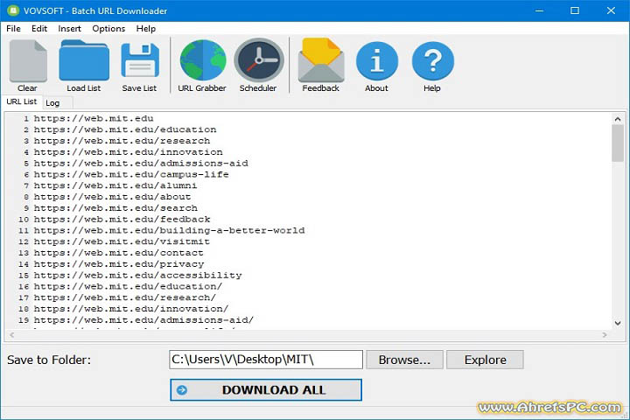Select line 19 /admissions-aid/ URL
Viewport: 630px width, 420px height.
tap(143, 321)
